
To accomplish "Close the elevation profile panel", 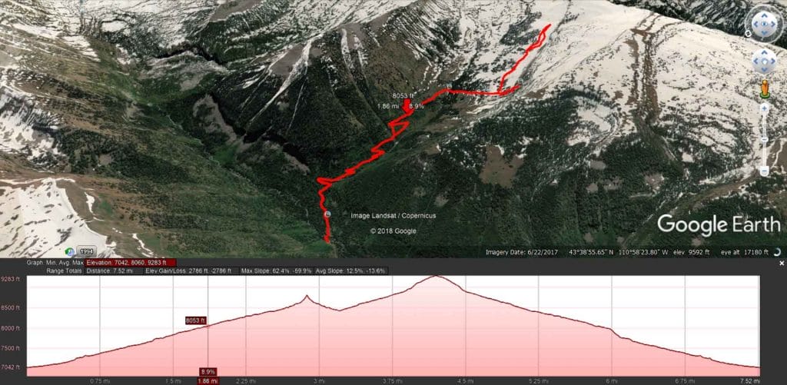I will click(782, 263).
